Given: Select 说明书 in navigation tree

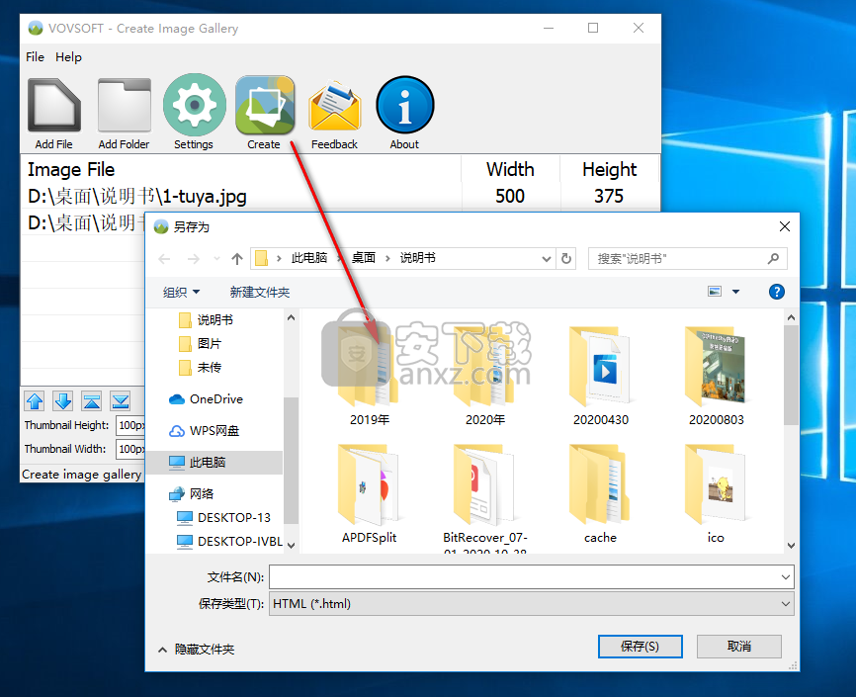Looking at the screenshot, I should coord(207,319).
